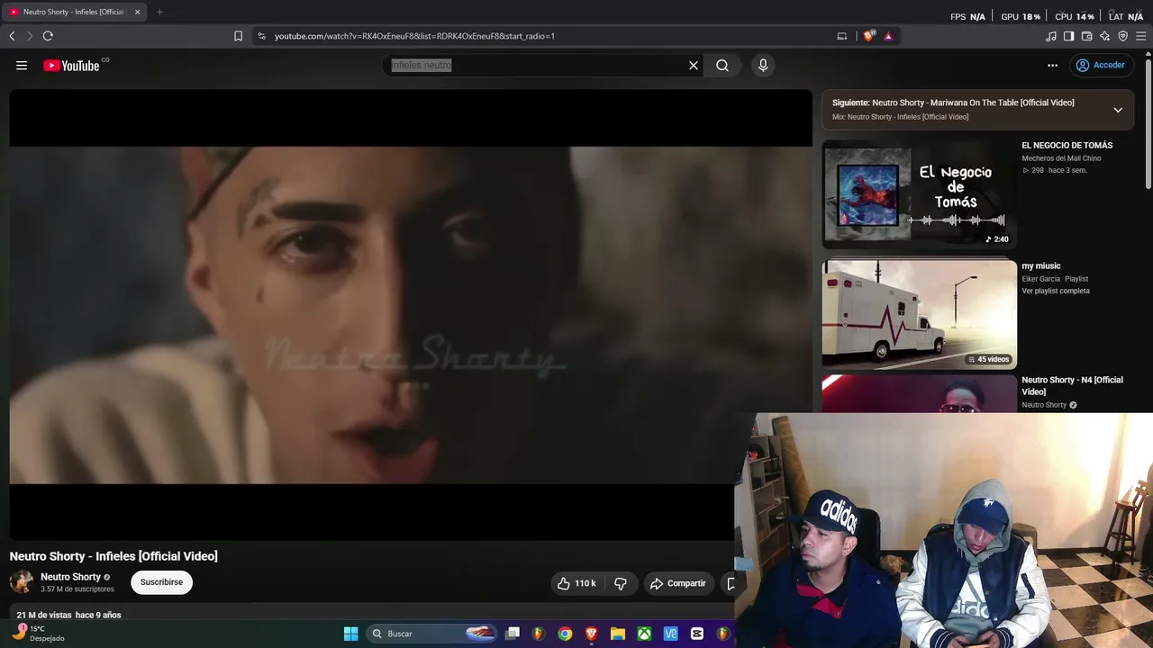This screenshot has width=1153, height=648.
Task: Open Leo AI sparkle icon
Action: (x=1104, y=36)
